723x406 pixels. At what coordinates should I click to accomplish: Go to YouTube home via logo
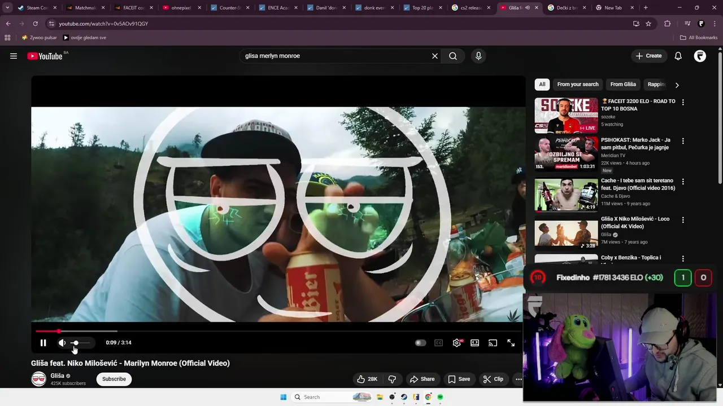(x=45, y=56)
